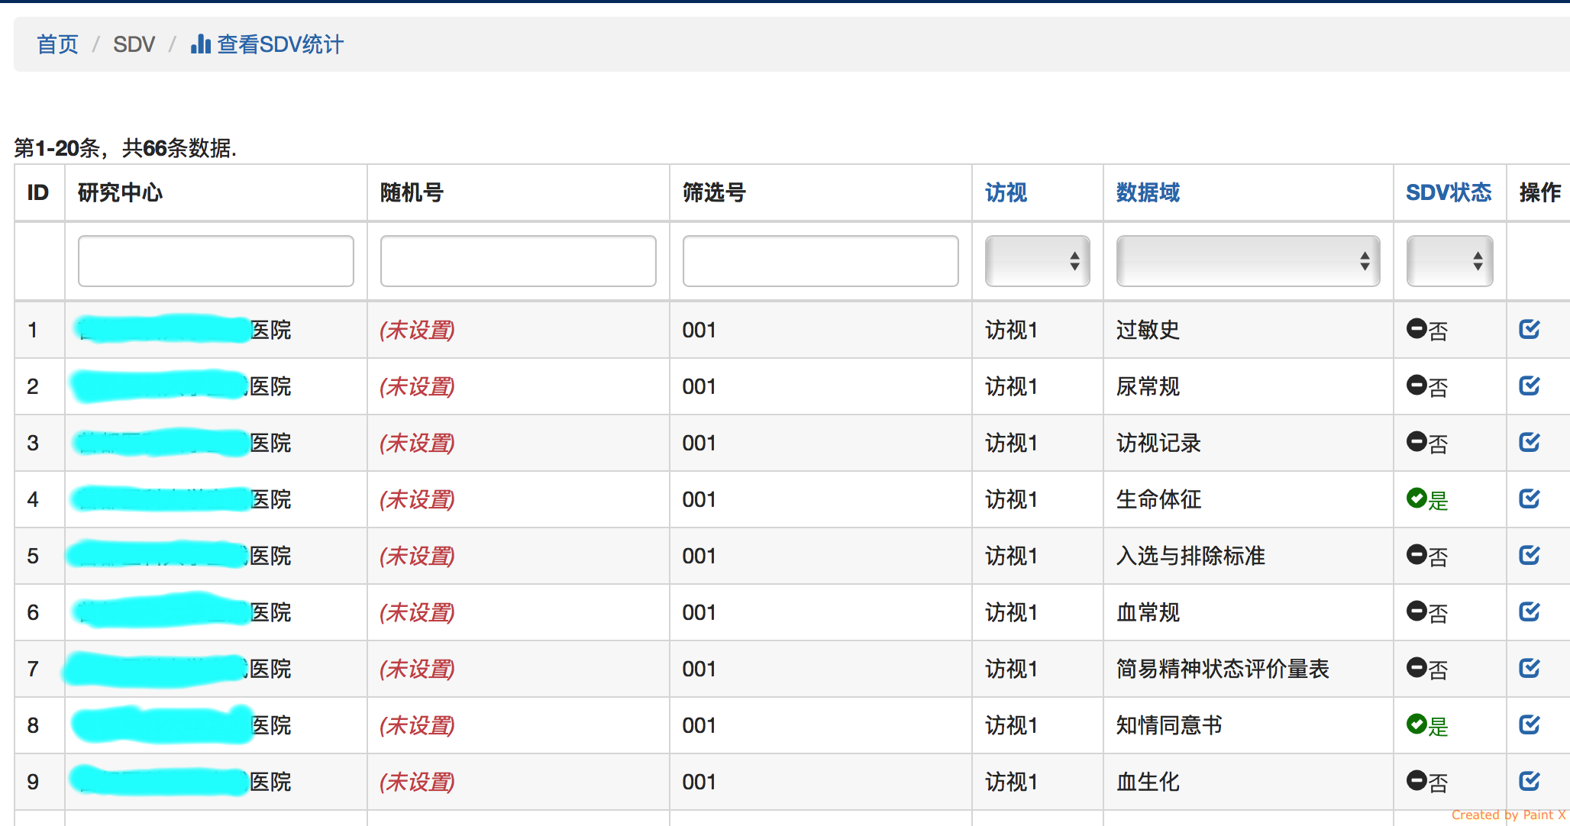The height and width of the screenshot is (826, 1570).
Task: Open edit icon for 访视记录 row
Action: (1529, 442)
